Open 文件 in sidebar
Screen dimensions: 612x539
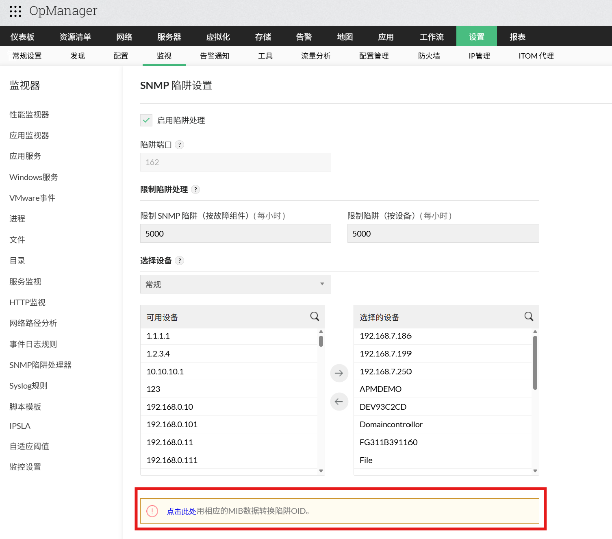(x=17, y=240)
